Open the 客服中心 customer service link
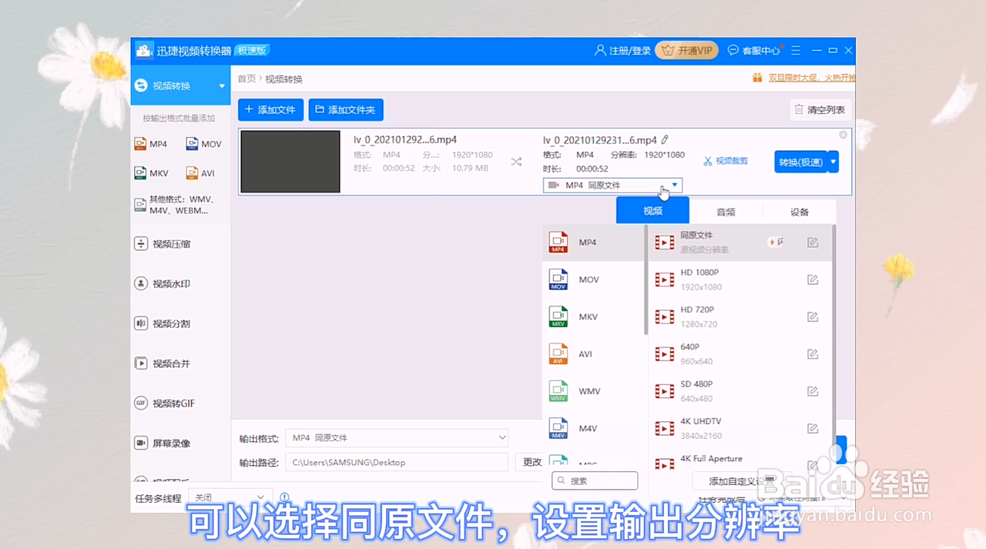Screen dimensions: 986x549 755,51
